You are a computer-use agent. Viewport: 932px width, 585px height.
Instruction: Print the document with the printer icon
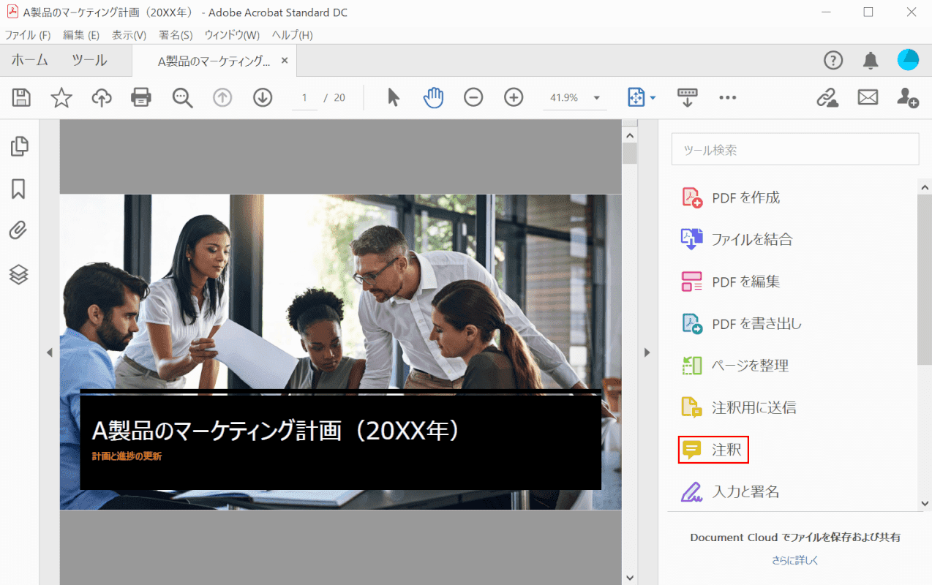tap(141, 97)
